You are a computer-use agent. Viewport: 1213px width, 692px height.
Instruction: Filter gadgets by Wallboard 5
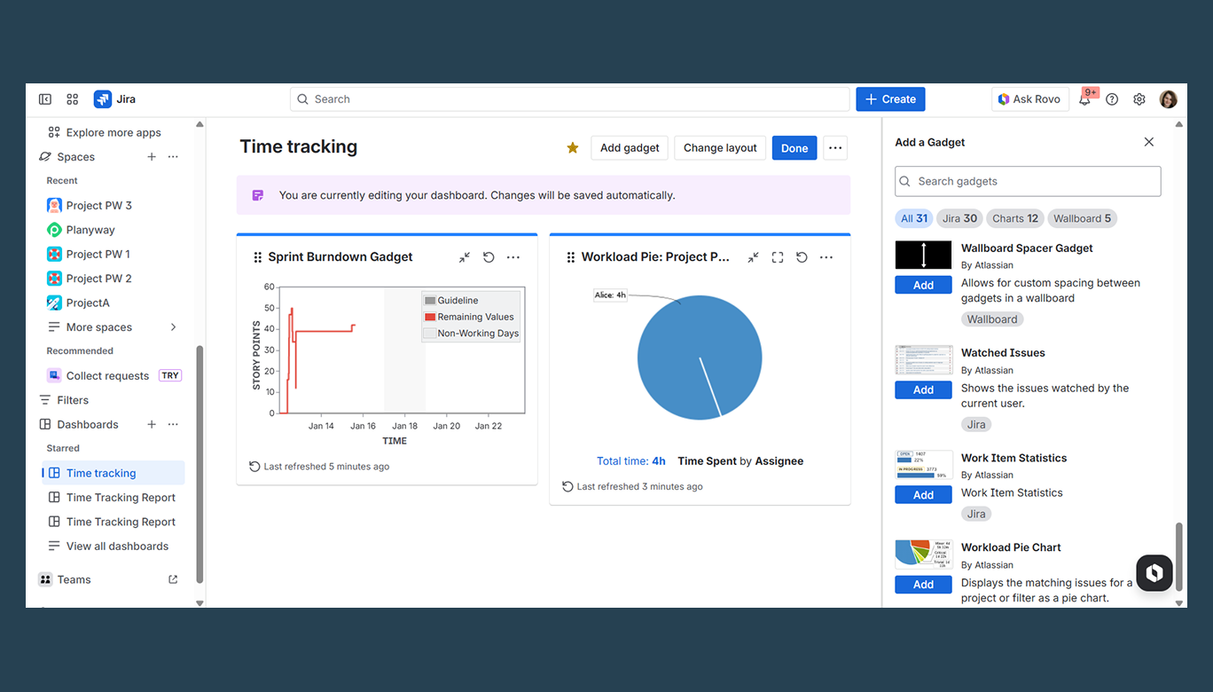(x=1082, y=218)
